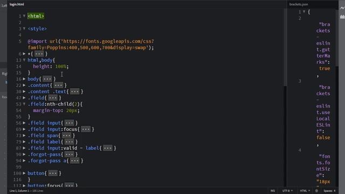Collapse the <style> block on line 3
This screenshot has width=345, height=194.
click(x=24, y=29)
